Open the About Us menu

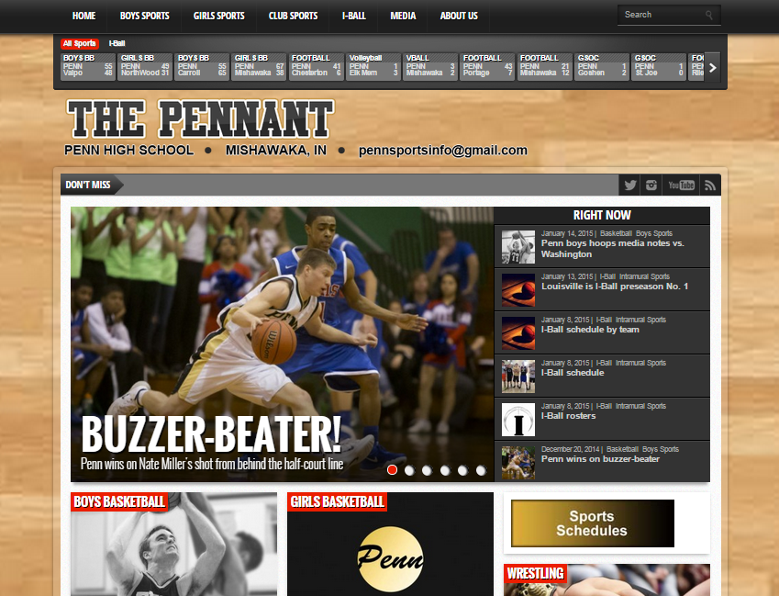(x=459, y=16)
